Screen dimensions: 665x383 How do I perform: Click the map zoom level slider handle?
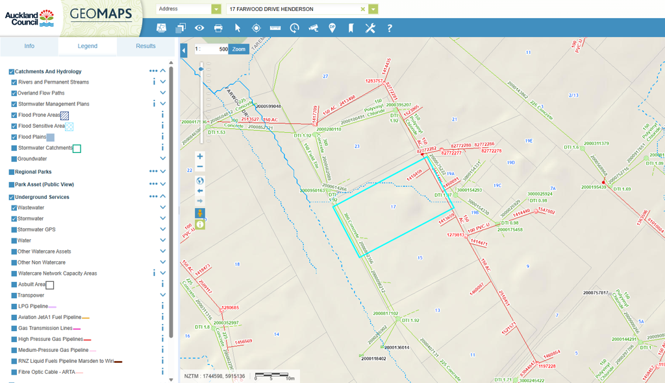[201, 69]
